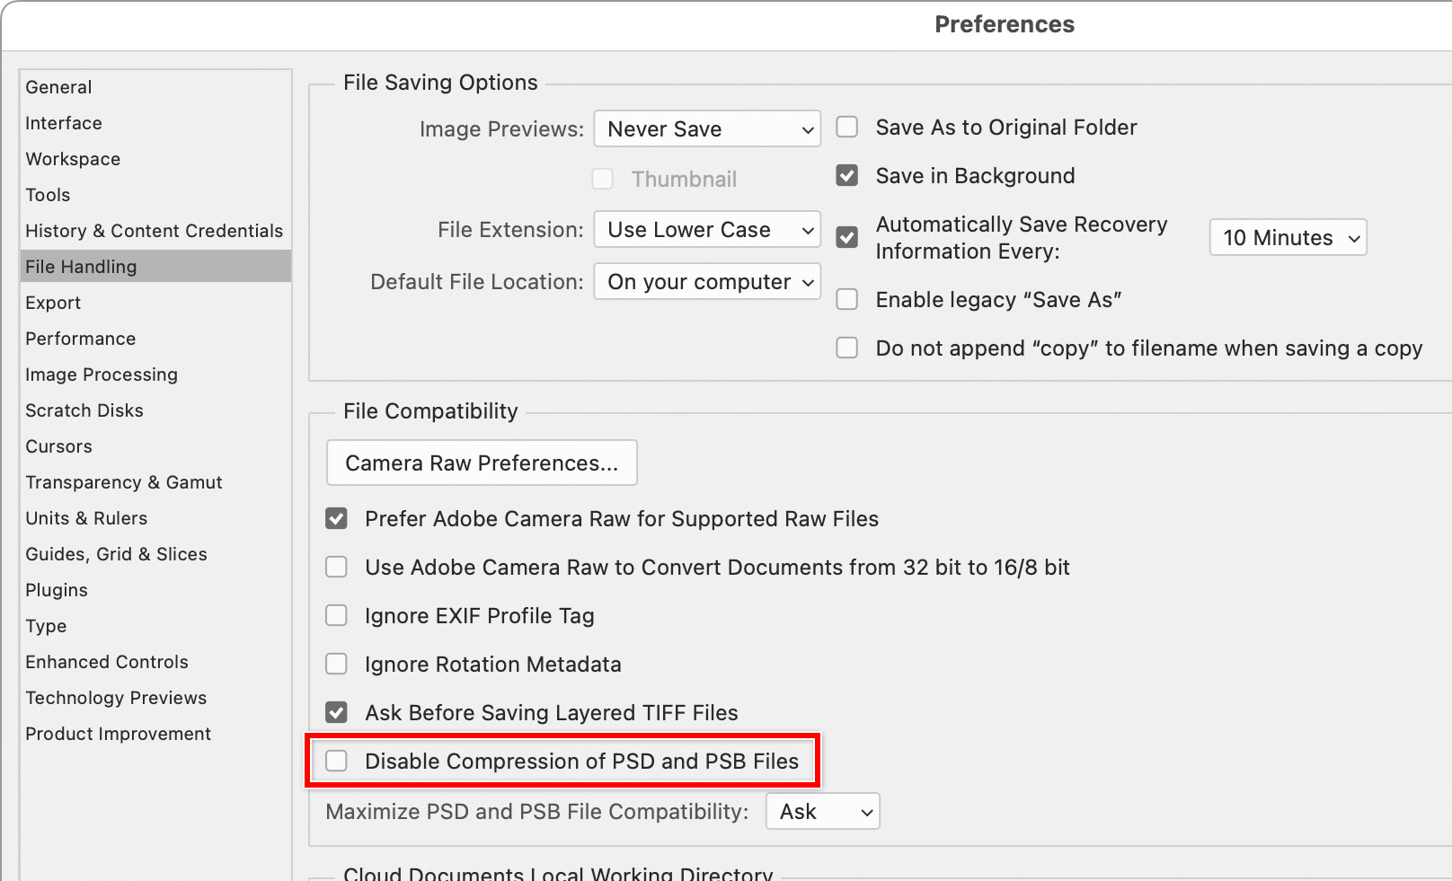Change the Default File Location dropdown
Screen dimensions: 1452x881
pos(706,281)
